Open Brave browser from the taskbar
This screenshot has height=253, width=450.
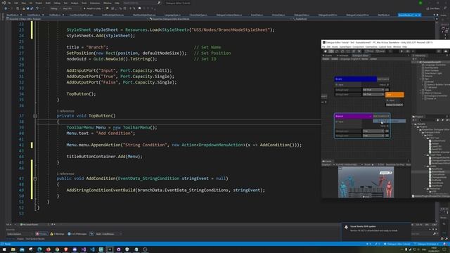pos(65,249)
